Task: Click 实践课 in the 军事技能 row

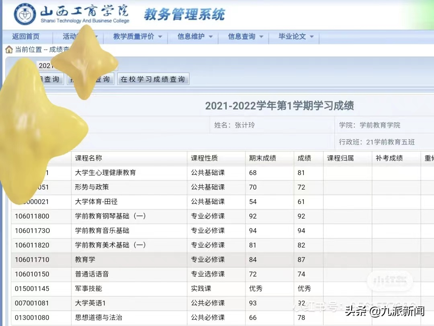Action: click(x=201, y=289)
